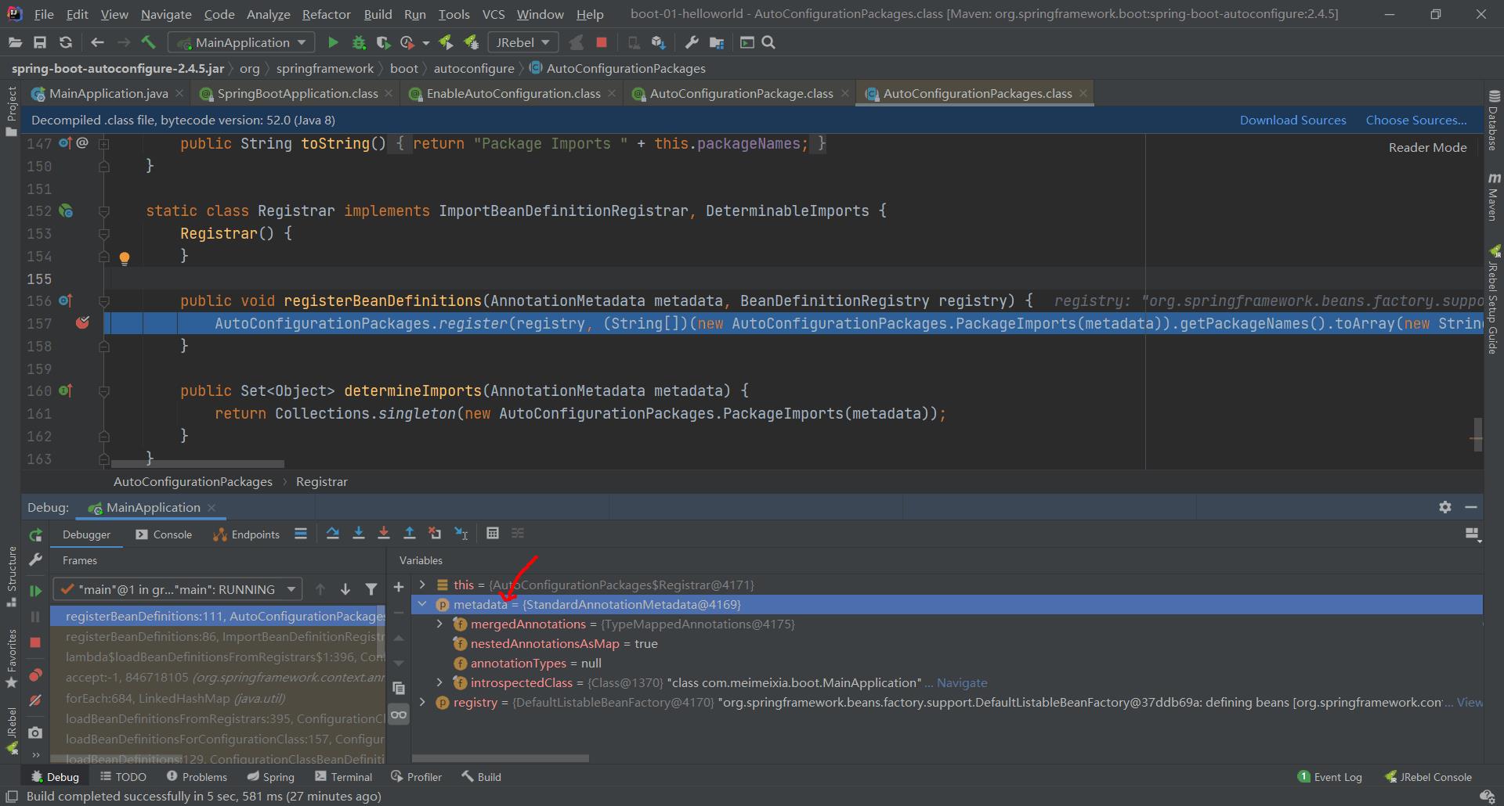Screen dimensions: 1504x806
Task: Open Evaluate Expression calculator icon
Action: pos(493,534)
